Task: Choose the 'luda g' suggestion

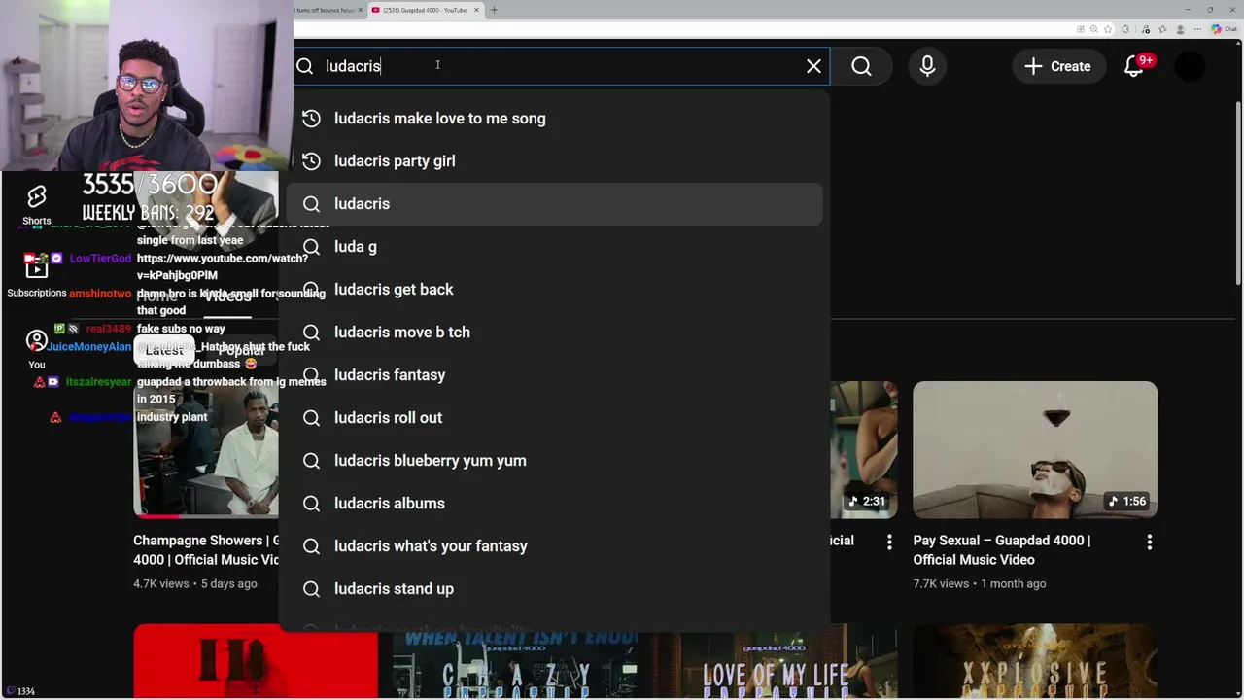Action: (554, 247)
